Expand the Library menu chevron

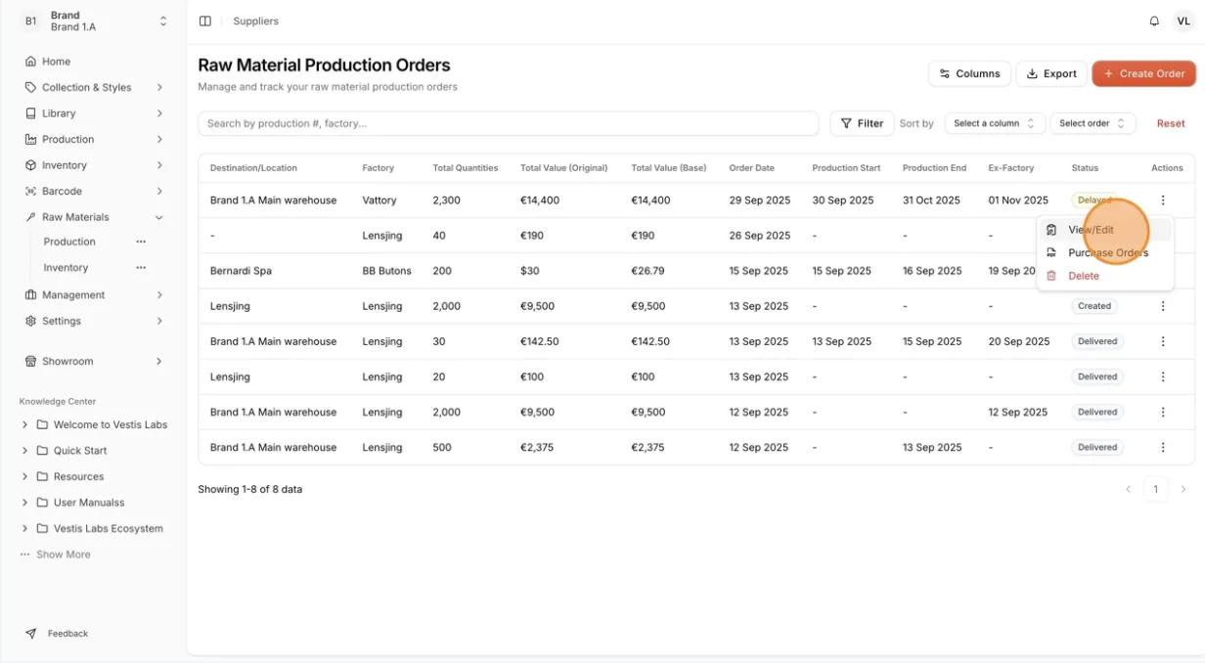(x=158, y=113)
